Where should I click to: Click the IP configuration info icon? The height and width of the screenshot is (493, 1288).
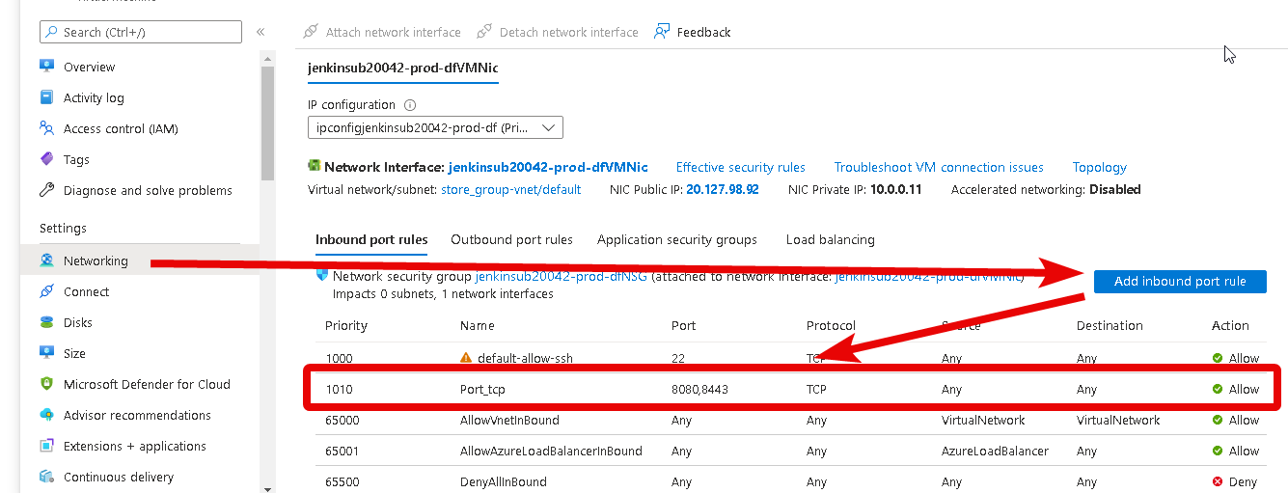click(x=410, y=104)
